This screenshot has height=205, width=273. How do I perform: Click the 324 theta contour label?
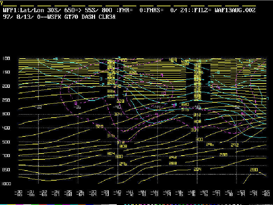118,114
